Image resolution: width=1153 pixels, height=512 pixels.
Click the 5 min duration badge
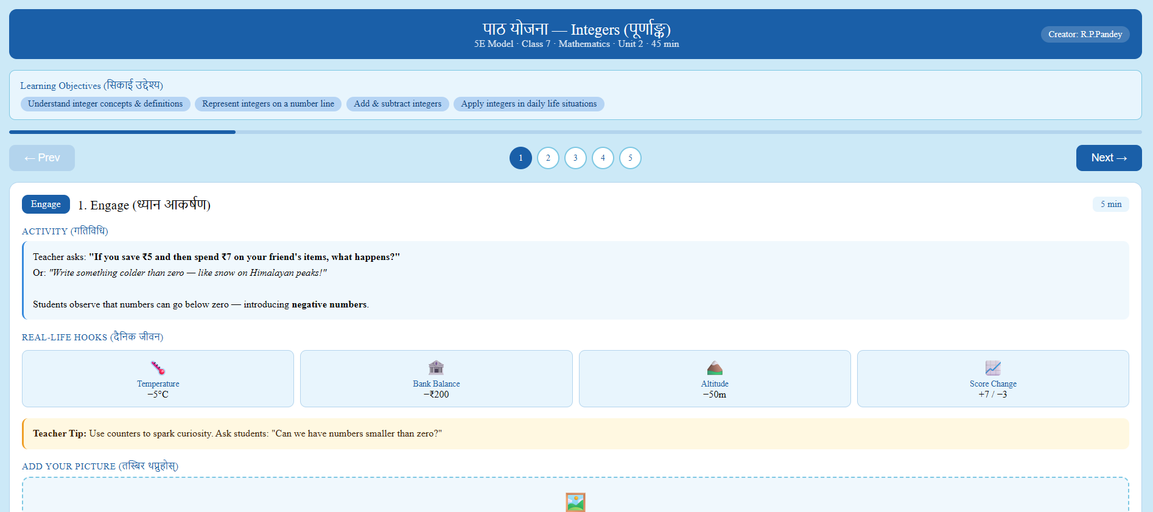(1110, 204)
